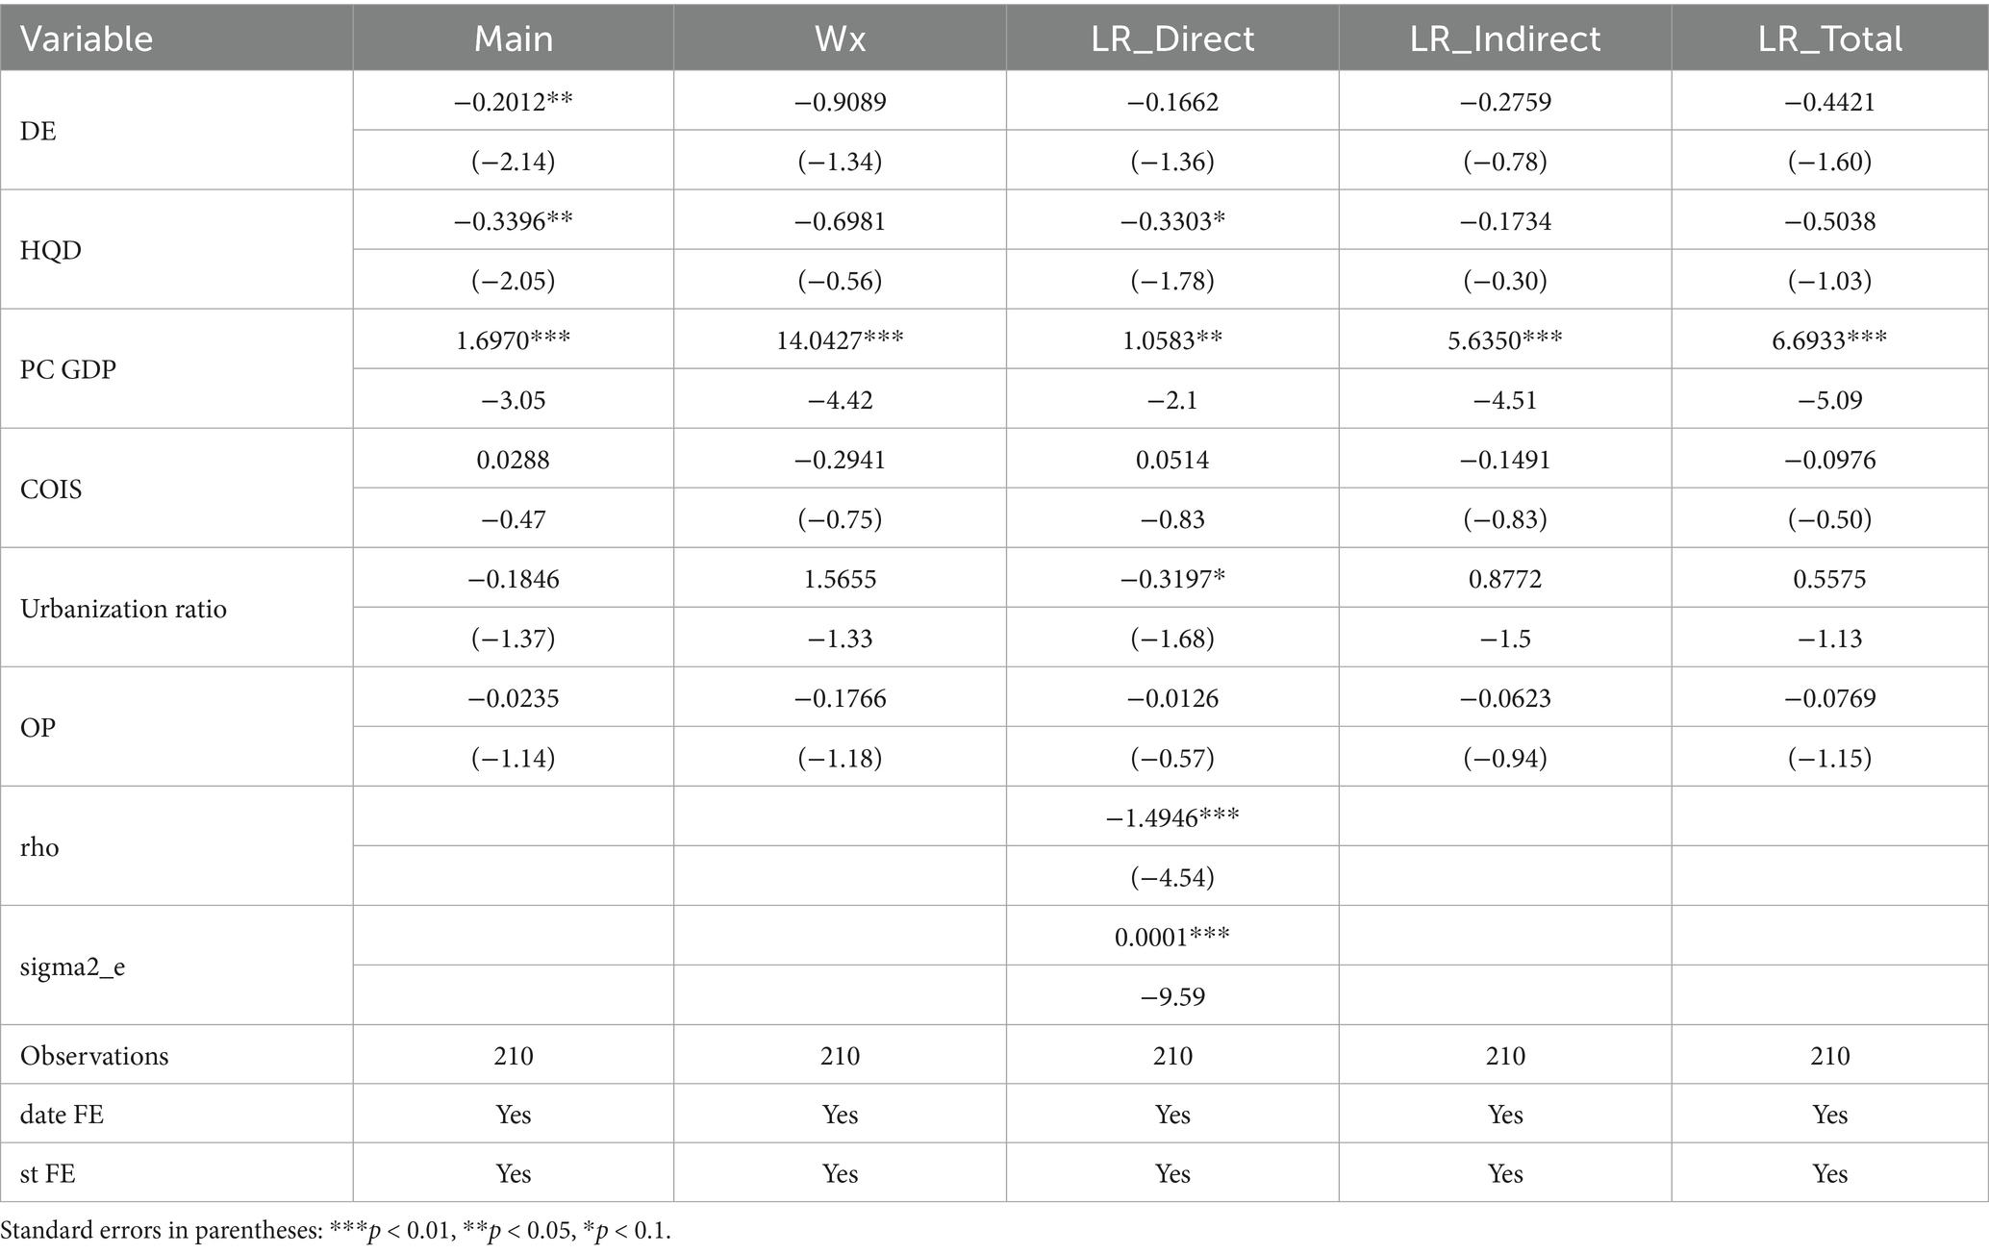The width and height of the screenshot is (1989, 1254).
Task: Select the sigma2_e value 0.0001***
Action: (x=1172, y=937)
